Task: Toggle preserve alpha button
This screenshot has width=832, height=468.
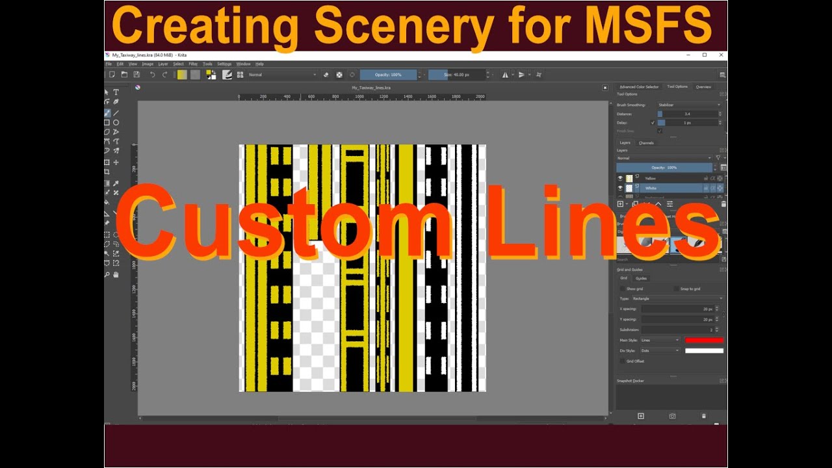Action: [x=339, y=75]
